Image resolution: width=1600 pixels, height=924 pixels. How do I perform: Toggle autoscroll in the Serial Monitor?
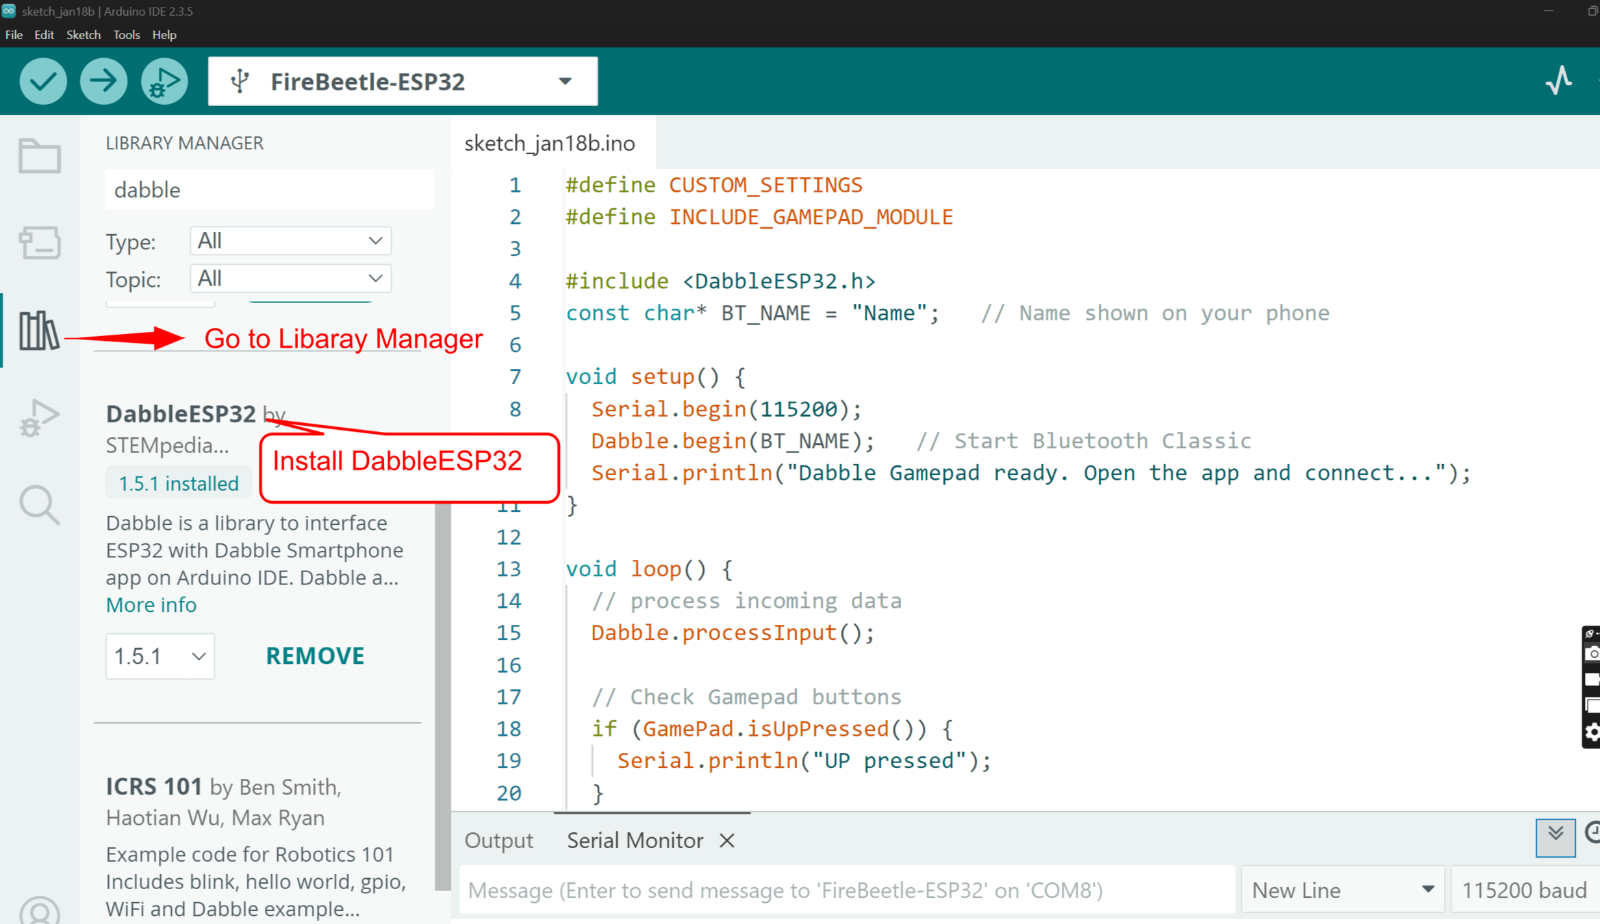(1555, 836)
